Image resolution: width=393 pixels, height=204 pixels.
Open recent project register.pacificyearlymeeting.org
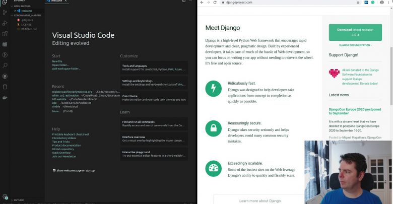(x=72, y=92)
